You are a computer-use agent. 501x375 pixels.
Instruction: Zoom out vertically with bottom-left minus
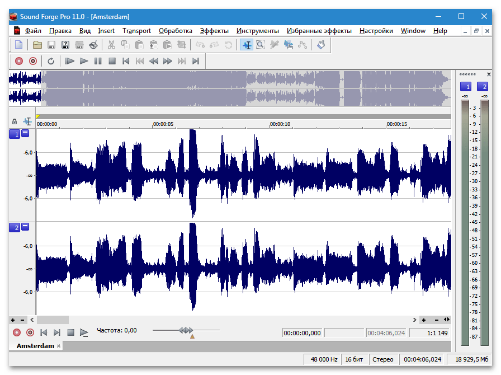[22, 320]
